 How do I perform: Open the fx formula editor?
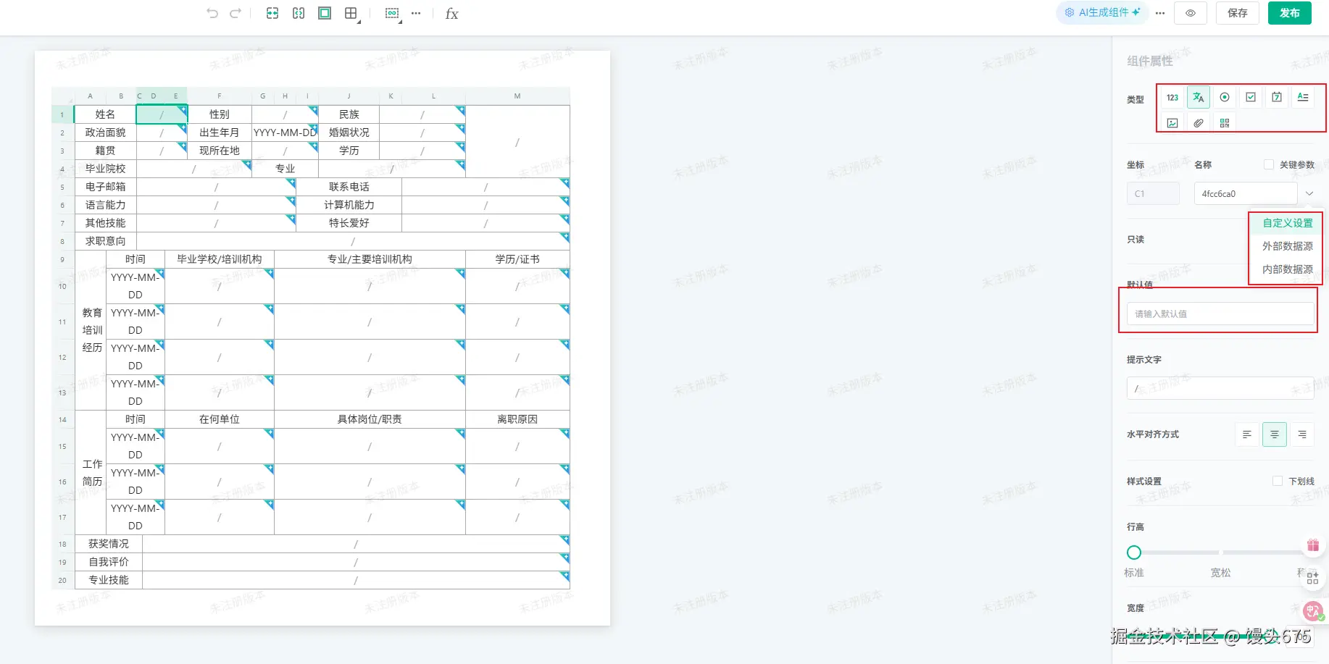(x=451, y=14)
